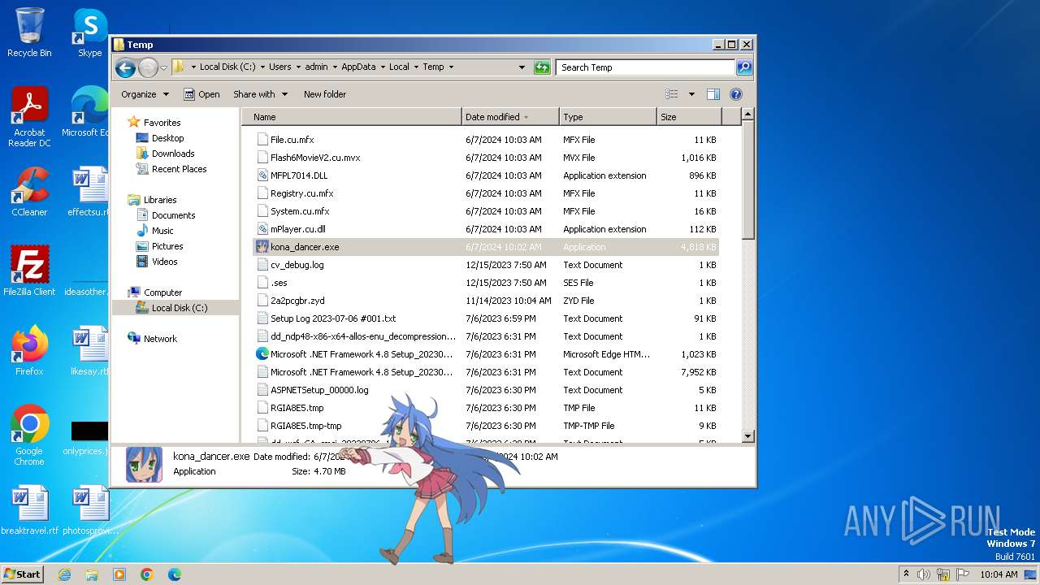Open the breaktravel.rtf desktop file
This screenshot has width=1040, height=585.
(x=29, y=511)
